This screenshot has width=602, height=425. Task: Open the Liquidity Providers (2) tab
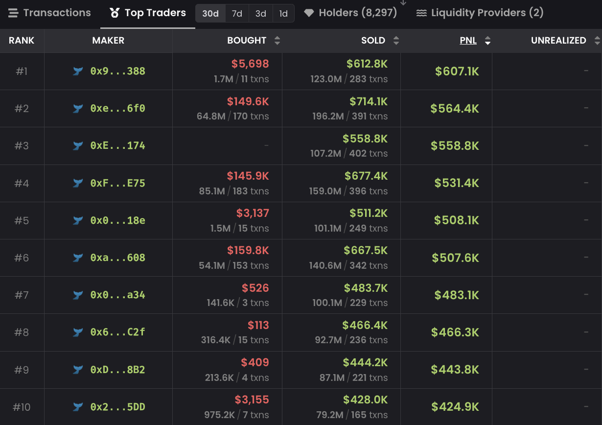480,13
